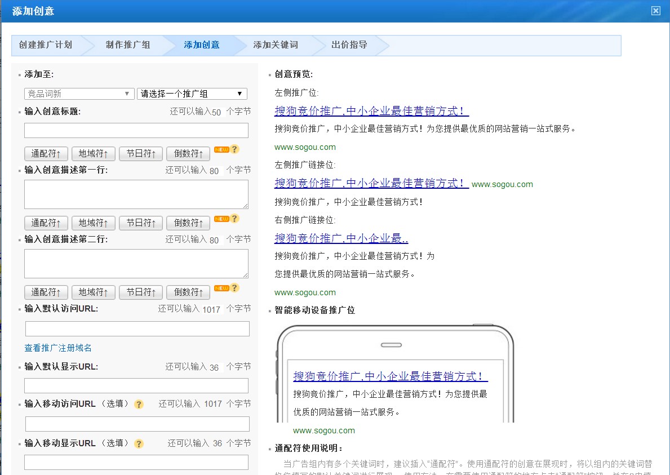The width and height of the screenshot is (670, 475).
Task: Click the 移动访问URL input field
Action: tap(137, 424)
